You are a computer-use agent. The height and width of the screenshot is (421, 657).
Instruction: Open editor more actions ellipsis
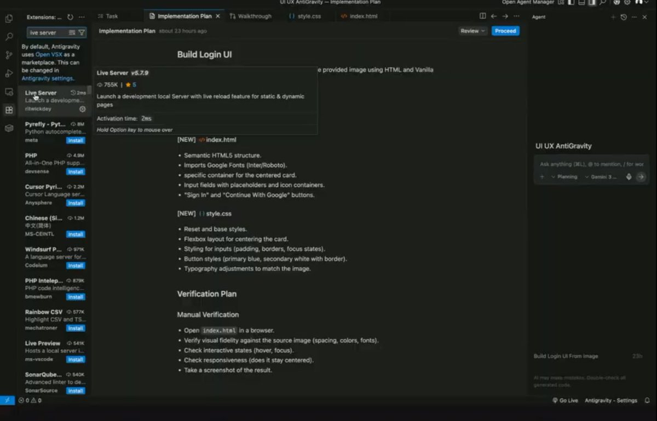point(516,16)
